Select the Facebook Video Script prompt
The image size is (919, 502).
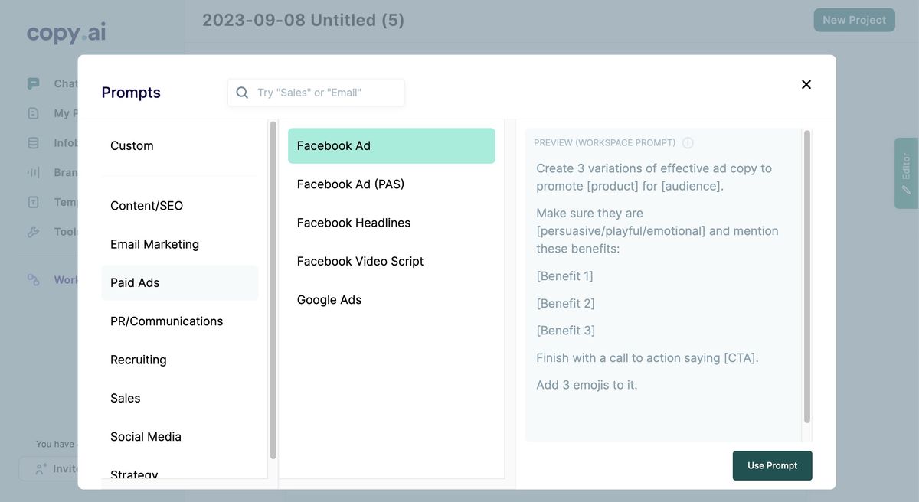360,261
